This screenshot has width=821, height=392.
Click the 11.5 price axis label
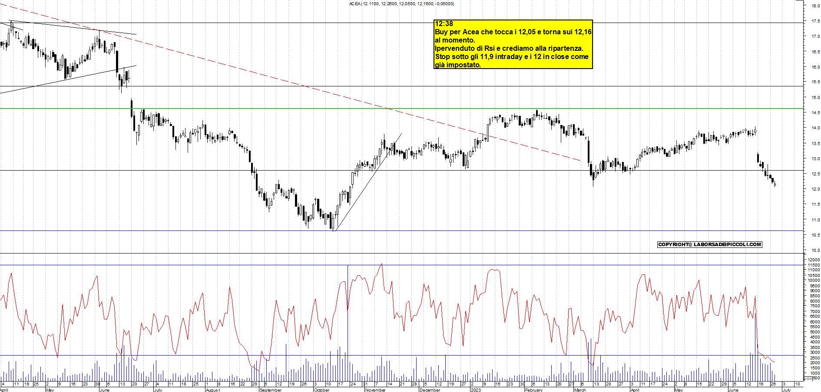[815, 204]
